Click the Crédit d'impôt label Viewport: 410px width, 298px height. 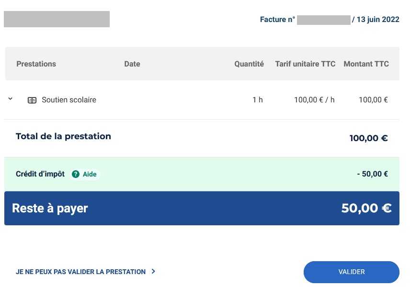40,174
